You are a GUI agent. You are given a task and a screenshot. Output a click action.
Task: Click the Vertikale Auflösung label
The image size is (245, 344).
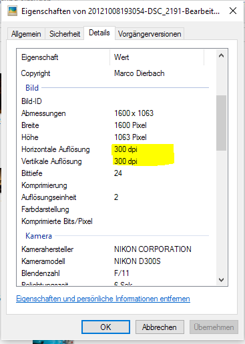pos(51,161)
